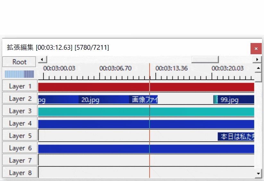264x181 pixels.
Task: Open the Root scene selector
Action: coord(20,62)
